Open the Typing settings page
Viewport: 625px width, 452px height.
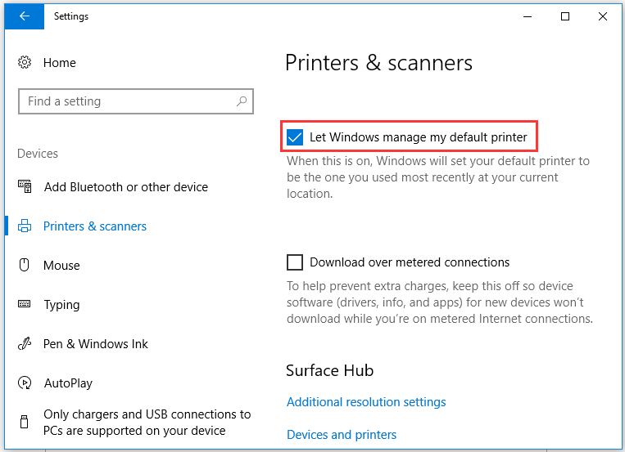(61, 305)
